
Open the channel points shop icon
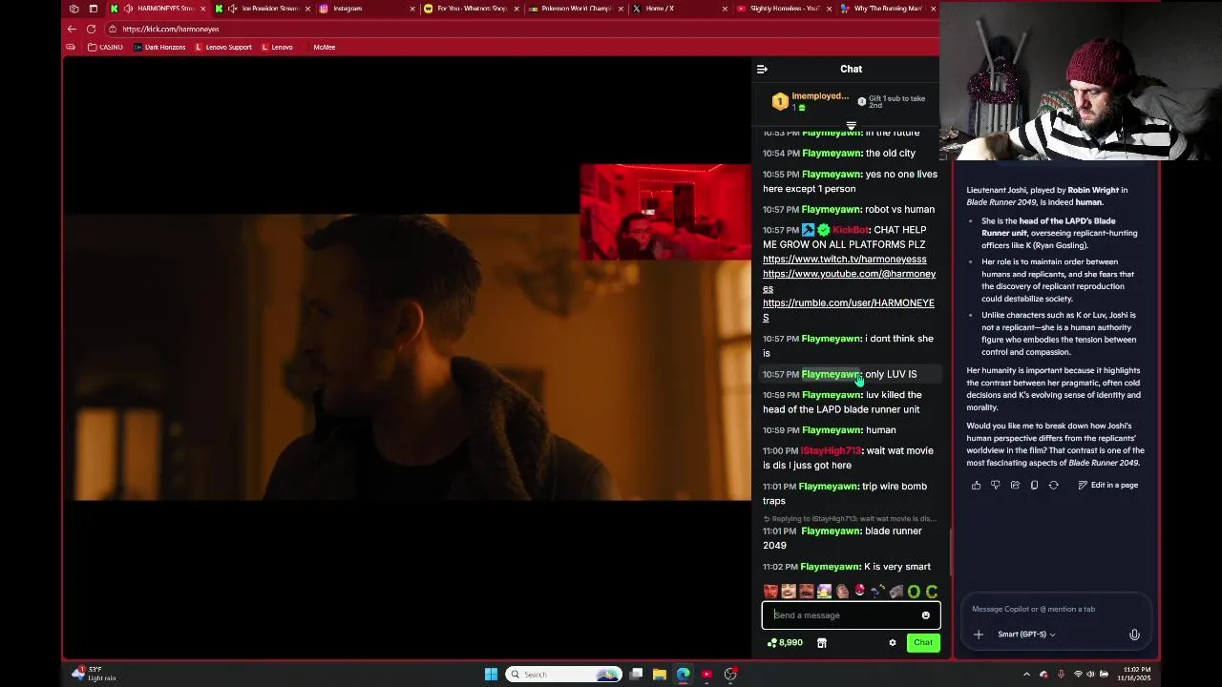[821, 643]
